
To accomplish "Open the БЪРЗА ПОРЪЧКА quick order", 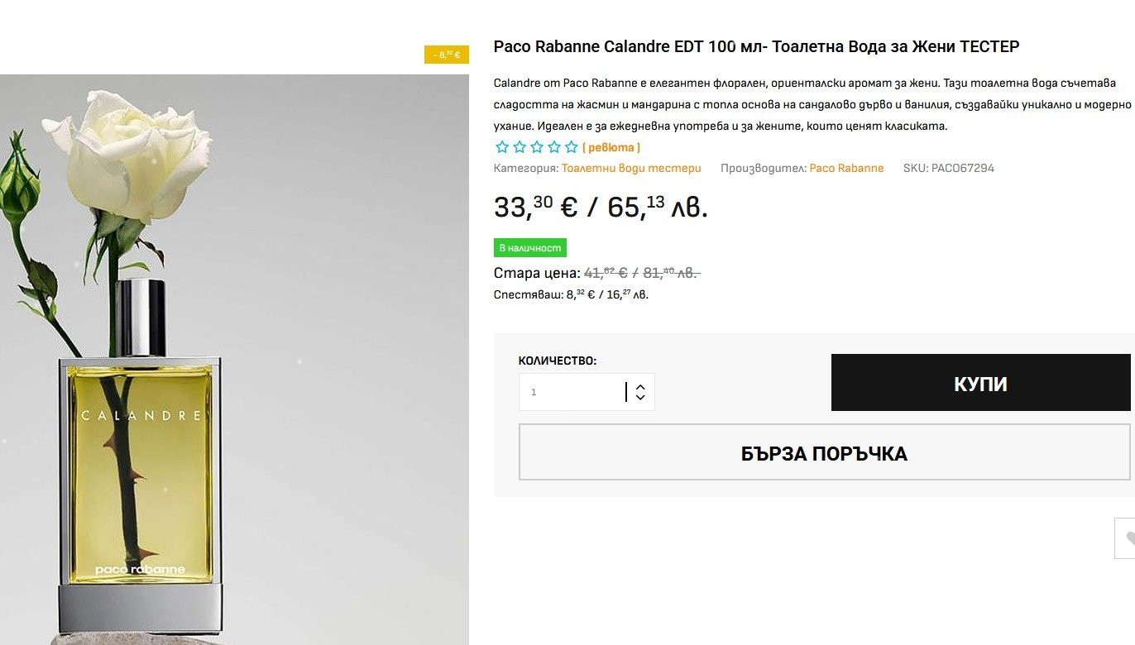I will [x=824, y=452].
